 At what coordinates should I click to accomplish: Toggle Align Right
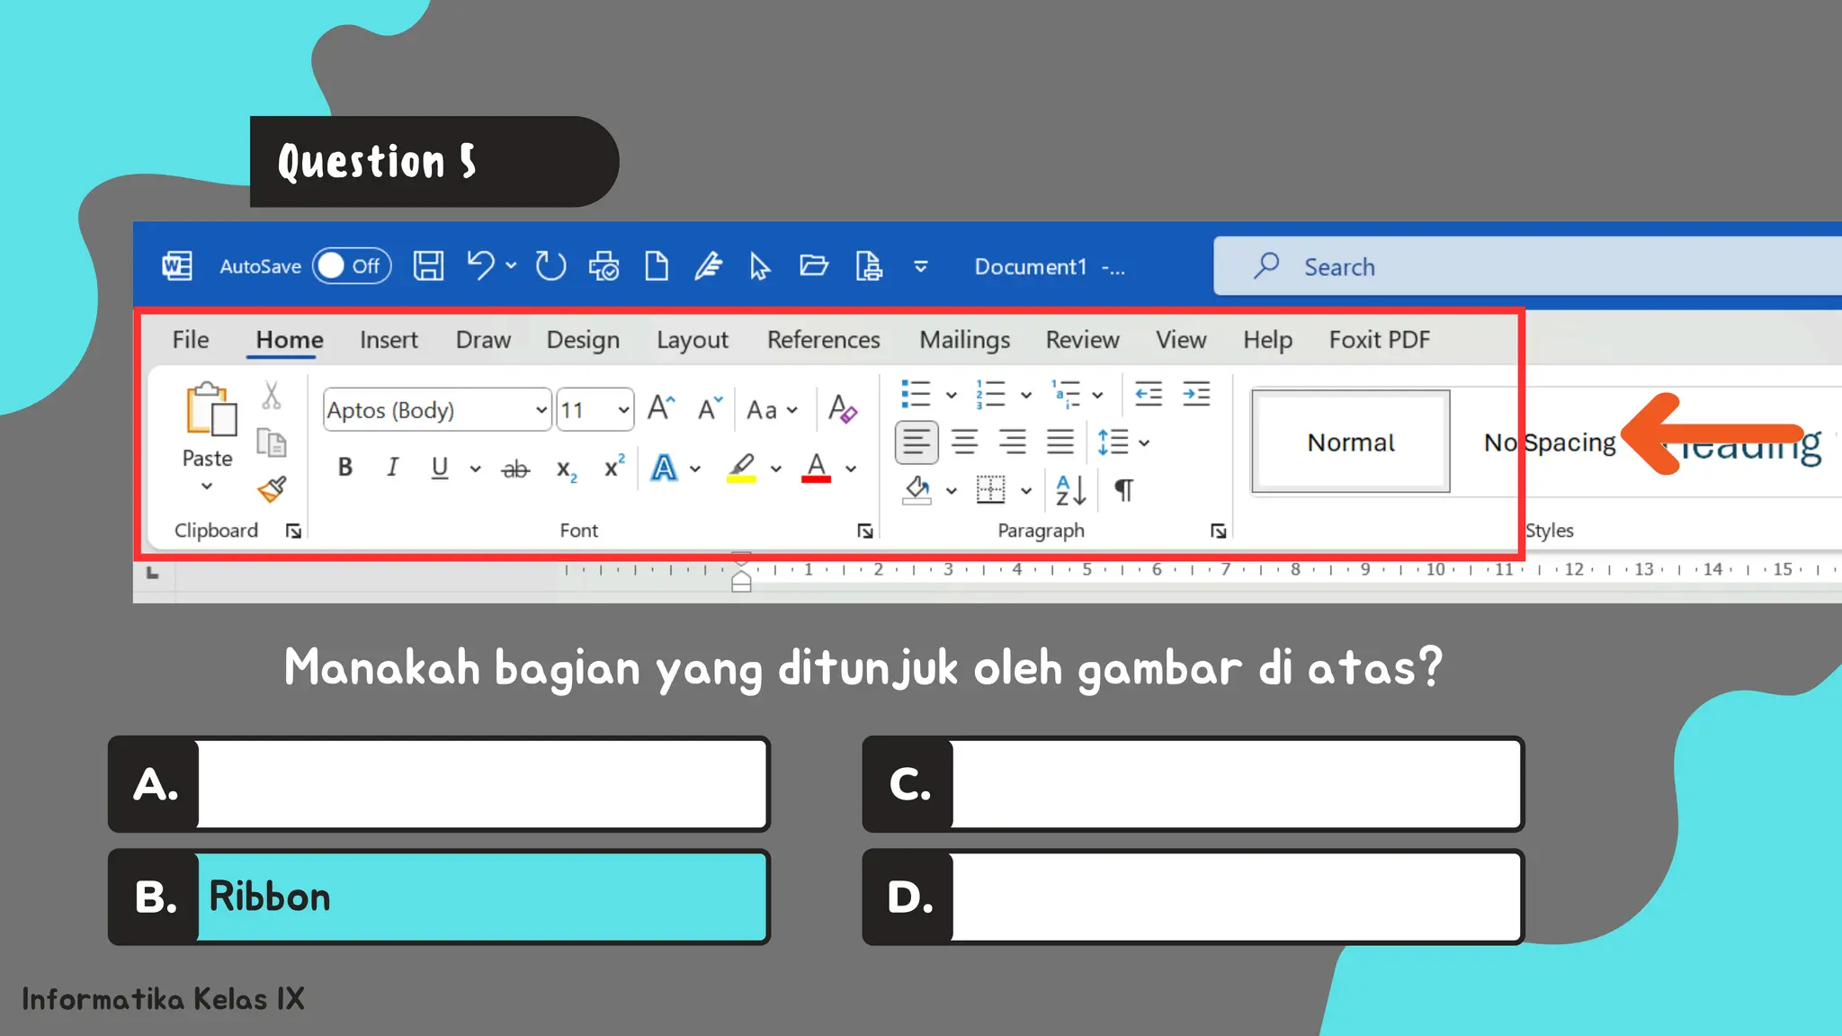pyautogui.click(x=1013, y=442)
